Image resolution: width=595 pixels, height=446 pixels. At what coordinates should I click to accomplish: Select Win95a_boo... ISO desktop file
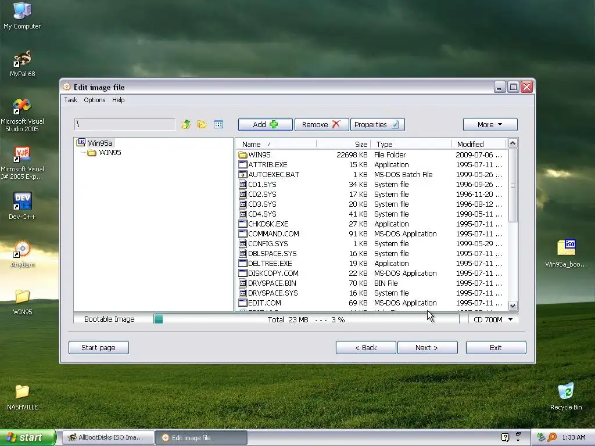click(566, 253)
